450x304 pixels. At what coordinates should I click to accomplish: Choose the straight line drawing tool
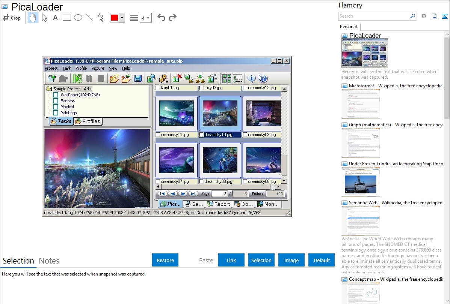tap(89, 18)
